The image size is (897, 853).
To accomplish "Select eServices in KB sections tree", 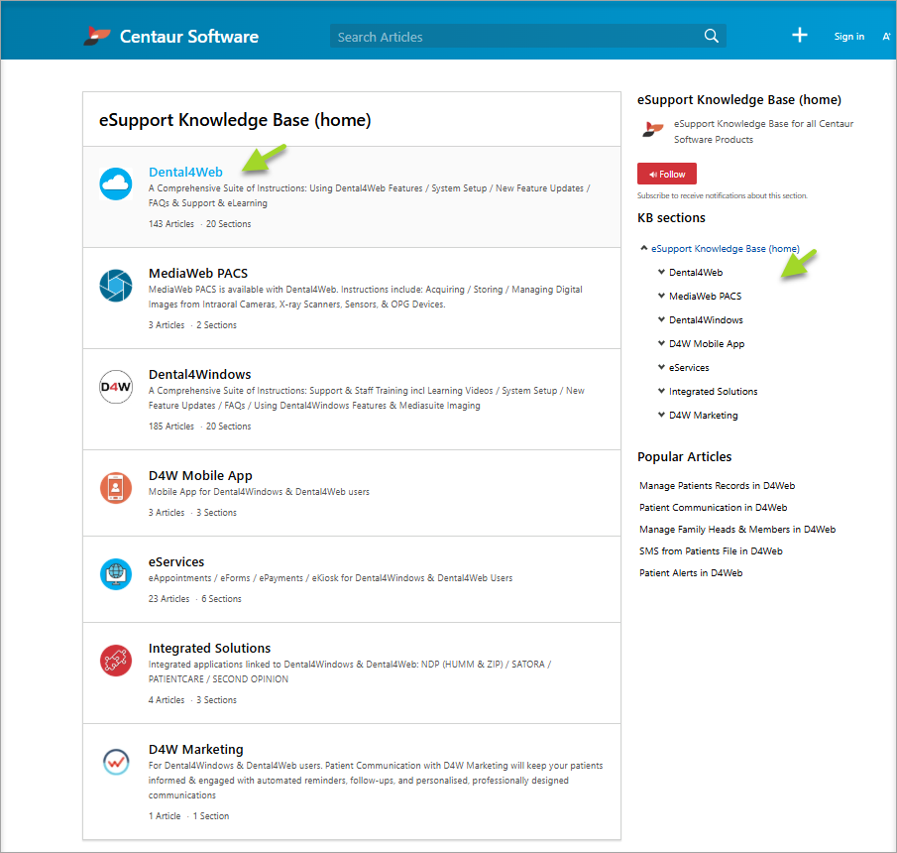I will point(689,368).
